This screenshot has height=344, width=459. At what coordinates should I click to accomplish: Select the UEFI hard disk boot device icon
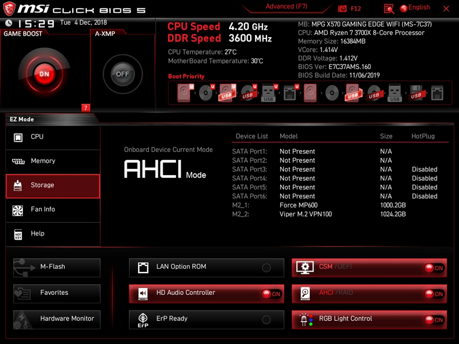tap(185, 93)
